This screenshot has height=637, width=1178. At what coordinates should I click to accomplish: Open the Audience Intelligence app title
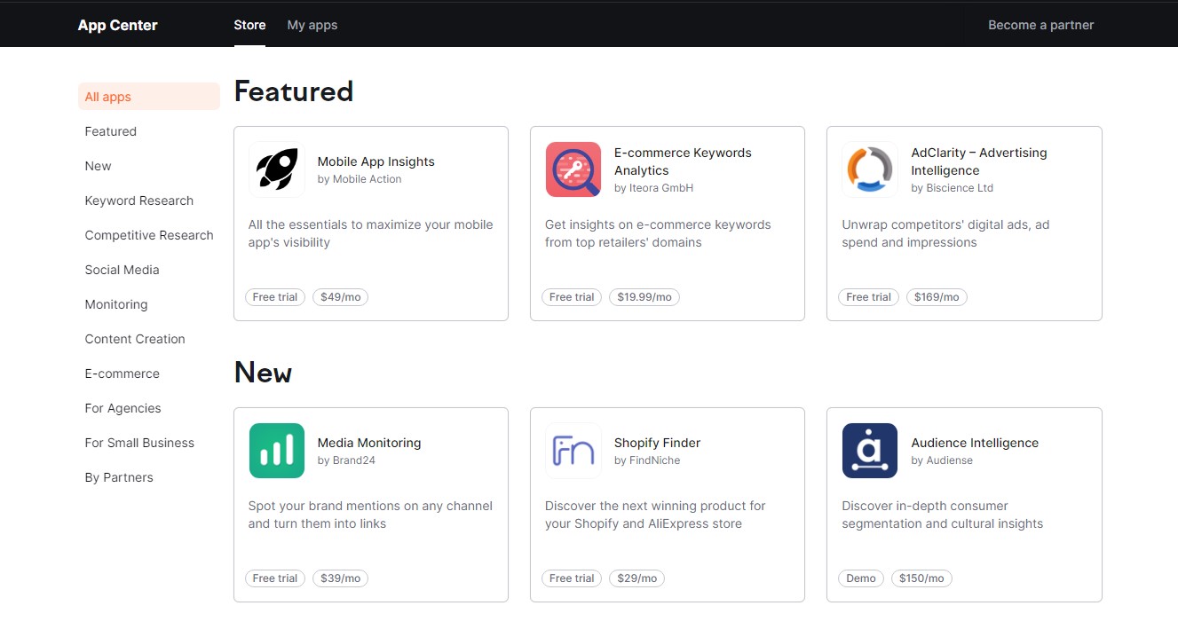975,443
